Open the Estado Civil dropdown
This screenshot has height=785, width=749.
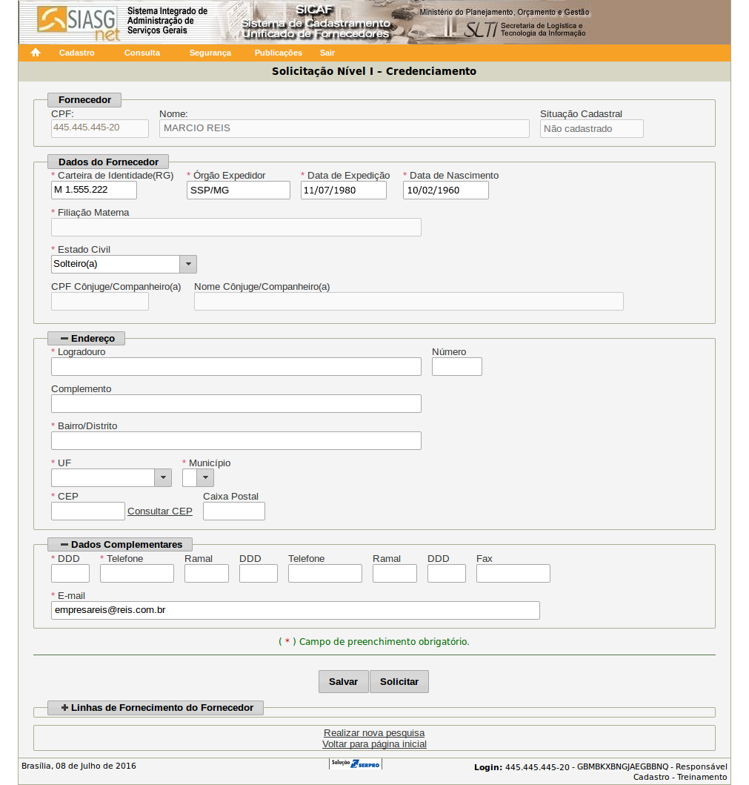tap(124, 264)
